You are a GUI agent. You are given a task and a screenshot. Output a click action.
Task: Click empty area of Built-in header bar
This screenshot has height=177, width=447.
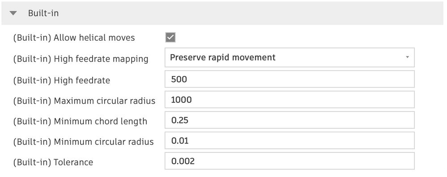tap(251, 13)
